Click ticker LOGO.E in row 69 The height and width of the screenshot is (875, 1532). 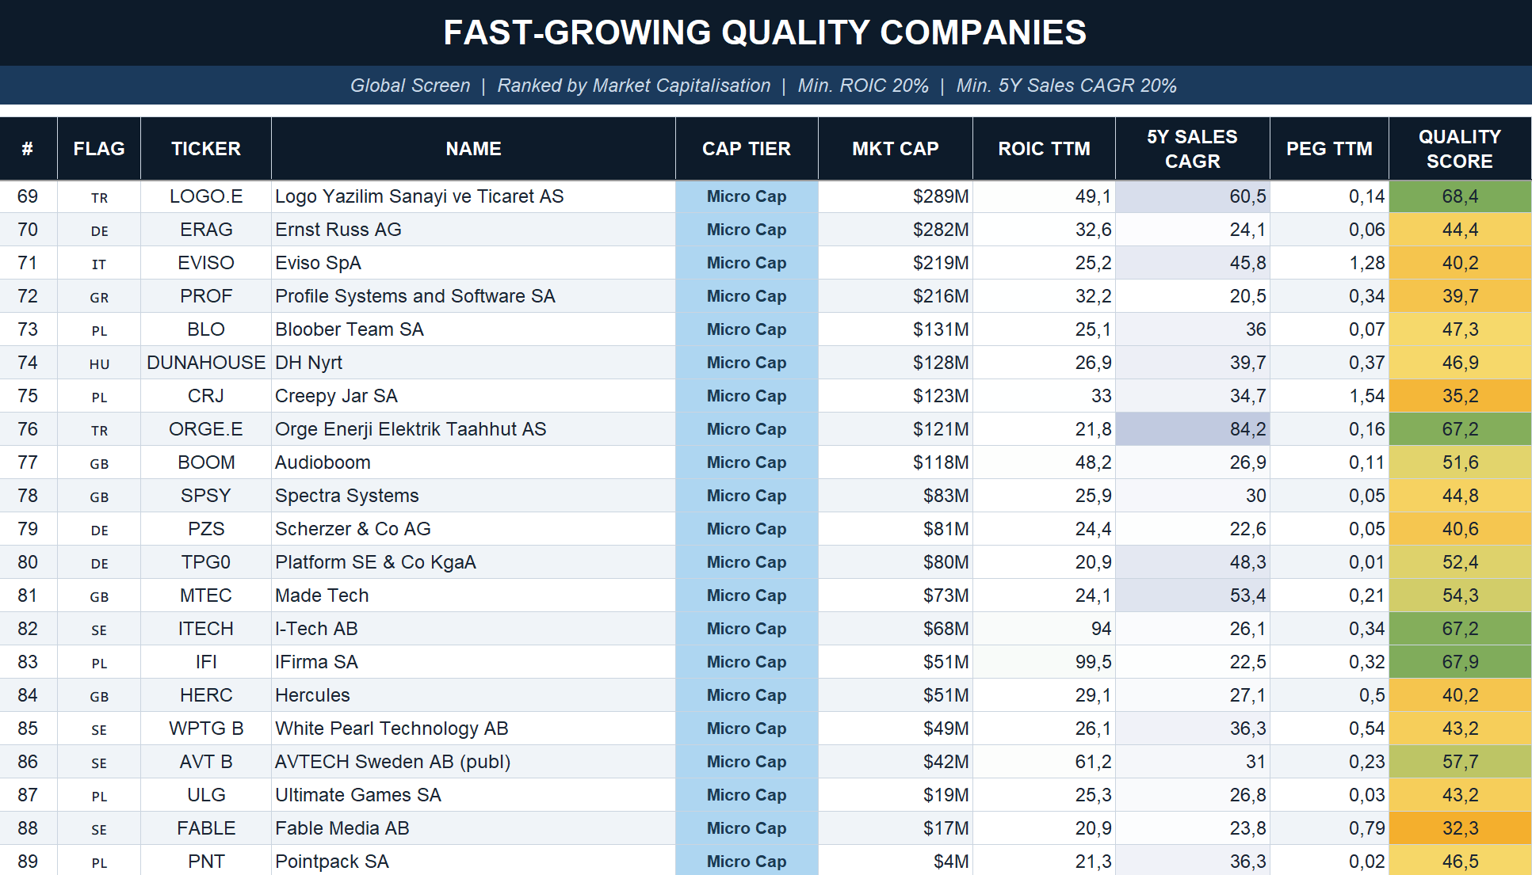click(x=206, y=196)
